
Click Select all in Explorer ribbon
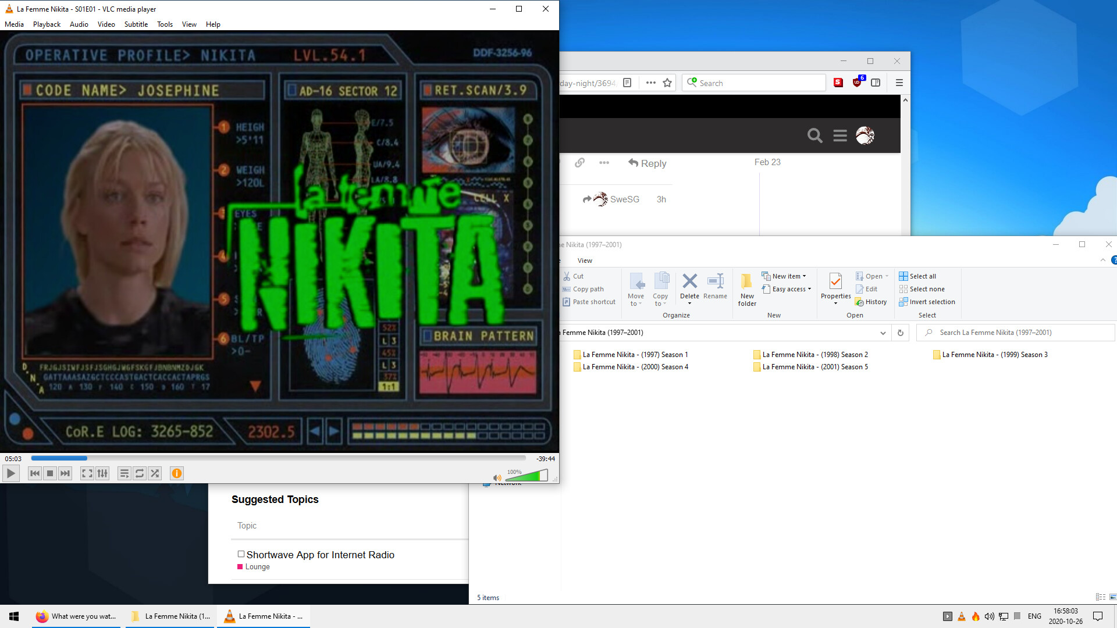click(x=922, y=276)
